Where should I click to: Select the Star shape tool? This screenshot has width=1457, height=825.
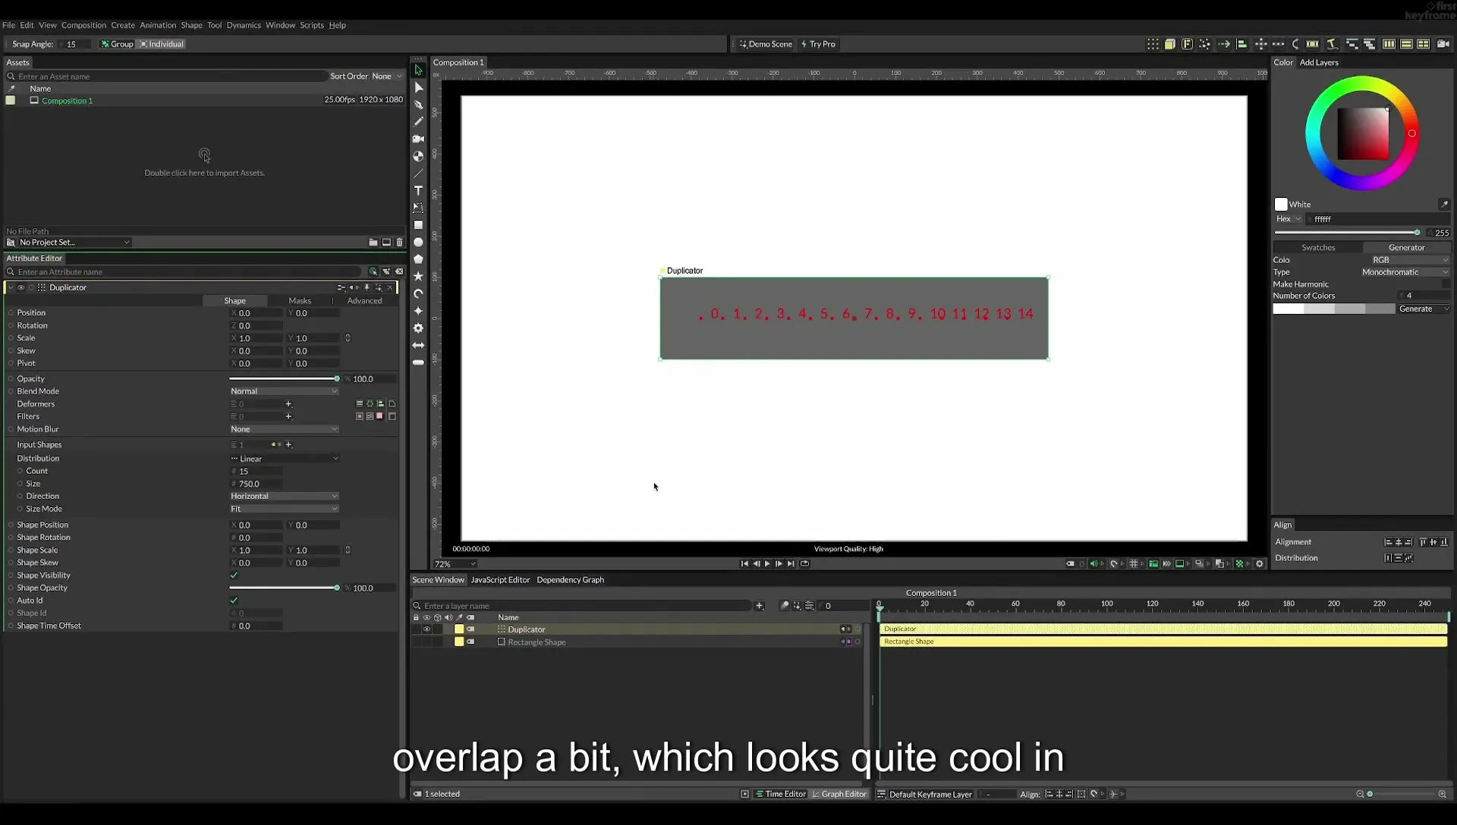point(418,277)
